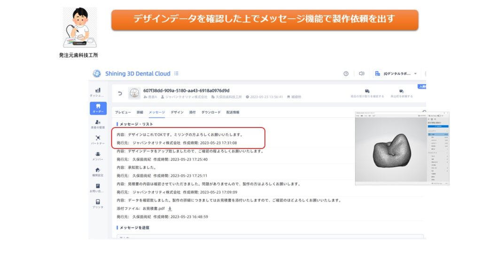Click the truck icon to confirm product receipt
Image resolution: width=481 pixels, height=270 pixels.
point(367,91)
